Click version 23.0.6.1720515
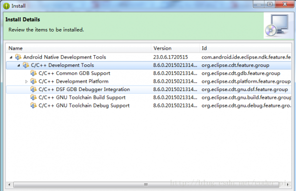 (x=171, y=57)
